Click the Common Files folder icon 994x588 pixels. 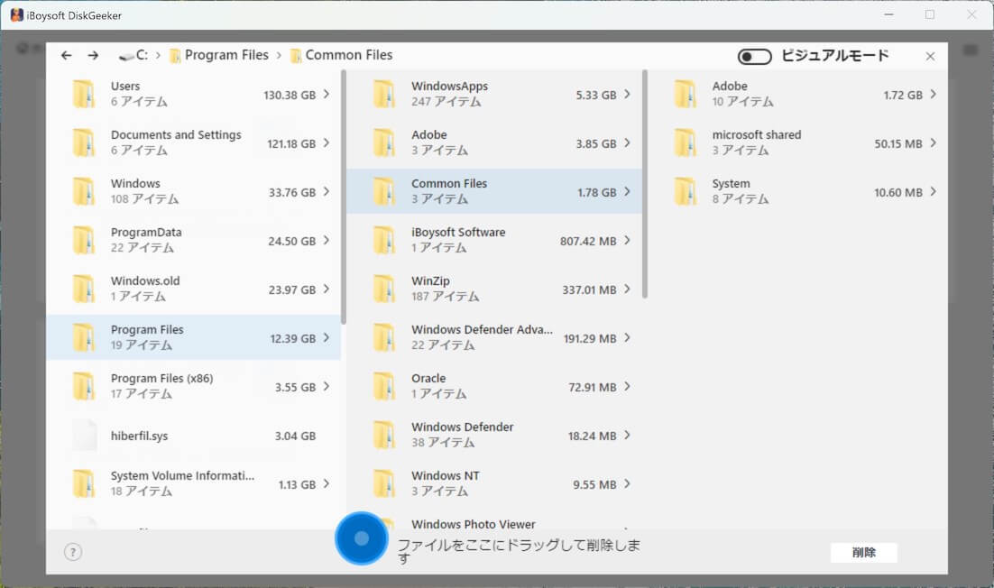[x=385, y=191]
